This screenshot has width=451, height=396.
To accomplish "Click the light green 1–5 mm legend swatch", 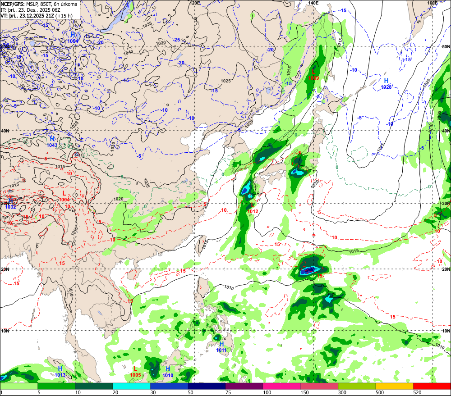I will tap(19, 386).
